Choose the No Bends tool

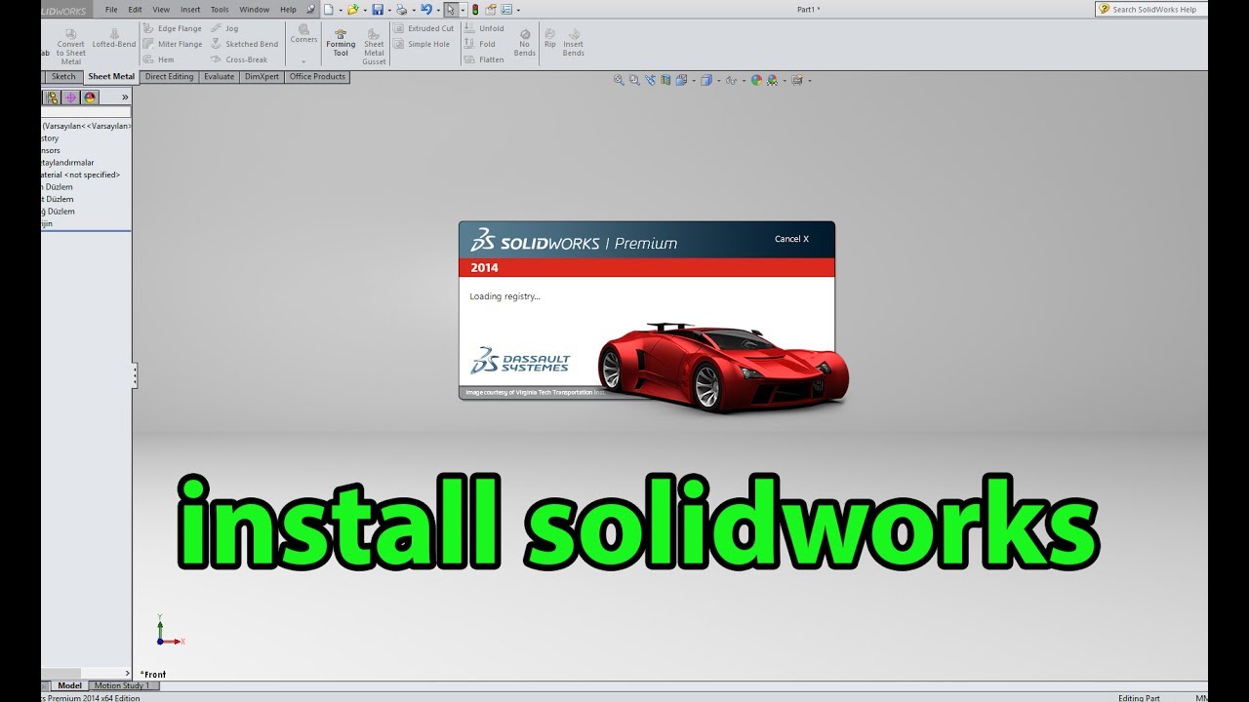[x=525, y=42]
